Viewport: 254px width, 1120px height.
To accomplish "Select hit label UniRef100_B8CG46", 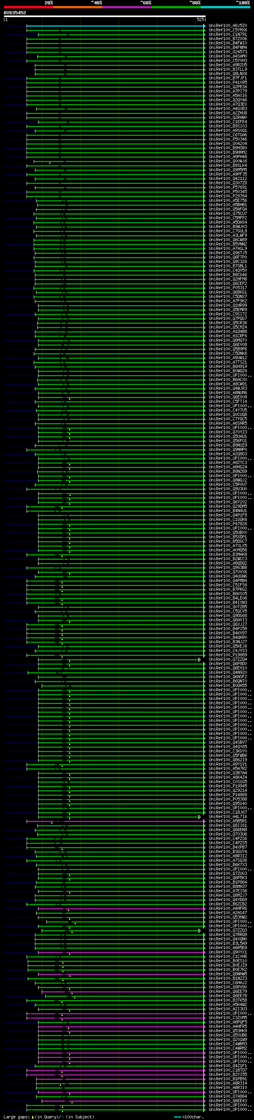I will coord(228,275).
